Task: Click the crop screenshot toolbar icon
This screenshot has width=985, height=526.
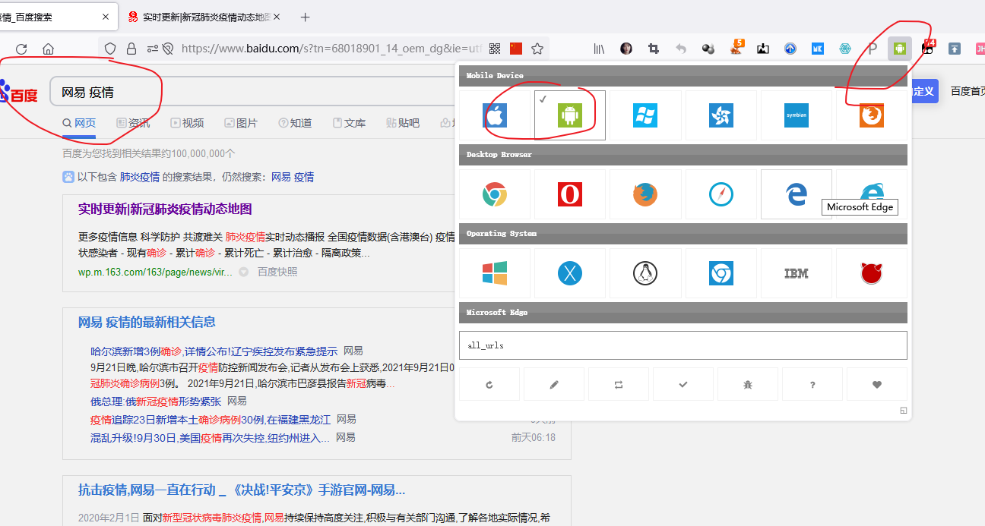Action: [653, 49]
